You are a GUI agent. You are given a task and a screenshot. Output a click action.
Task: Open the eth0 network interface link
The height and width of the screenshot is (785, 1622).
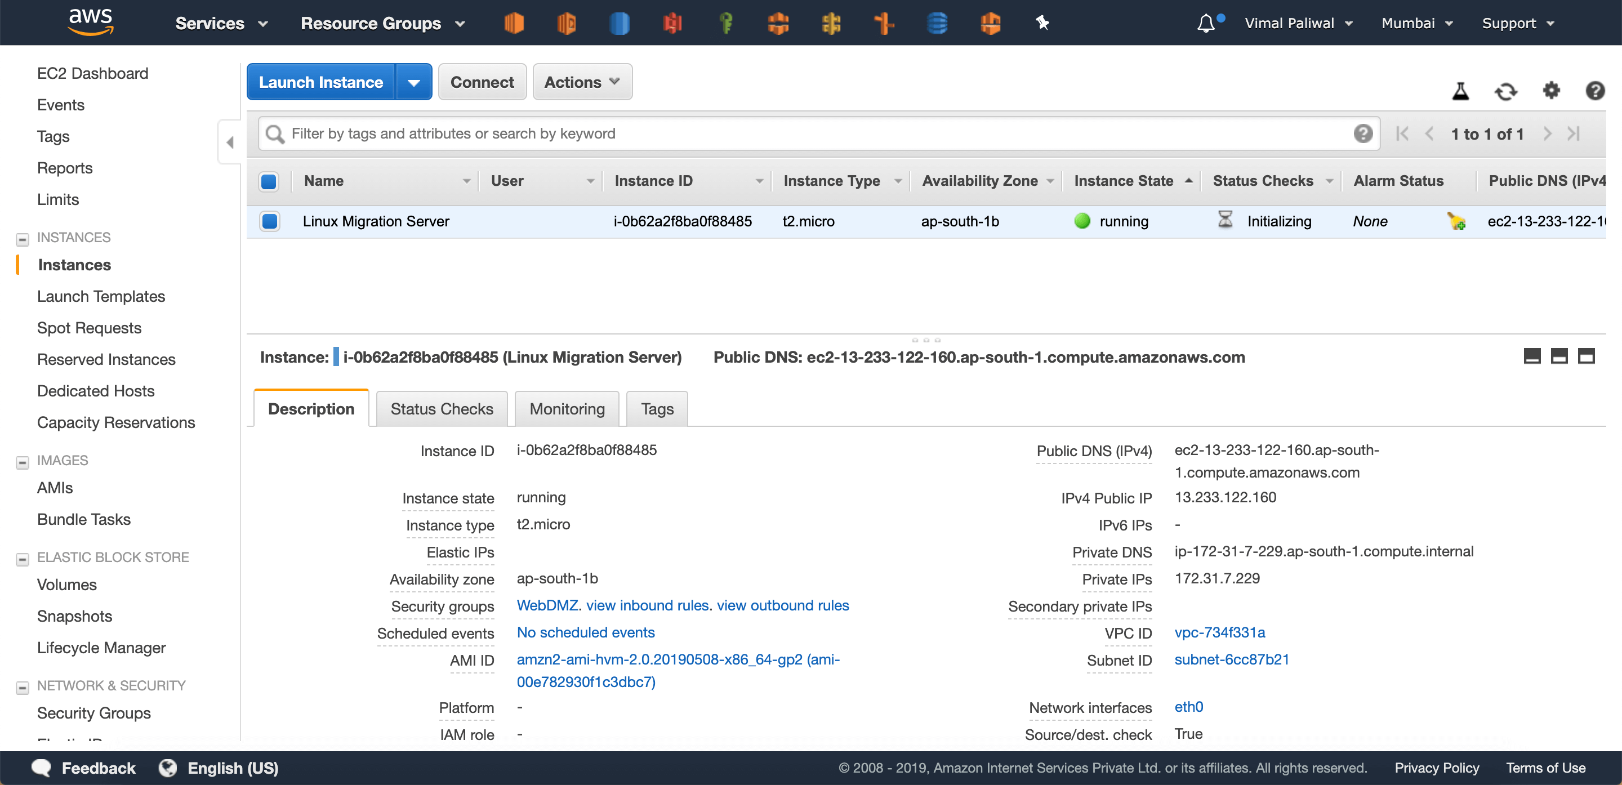(1189, 706)
